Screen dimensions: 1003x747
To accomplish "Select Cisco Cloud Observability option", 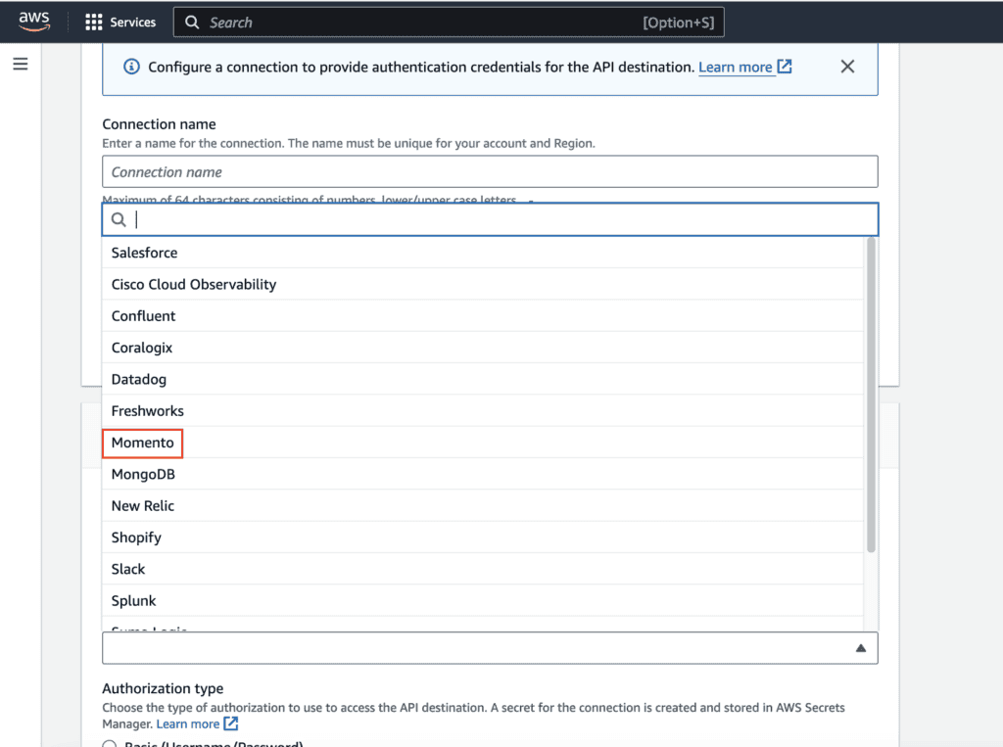I will pyautogui.click(x=482, y=284).
